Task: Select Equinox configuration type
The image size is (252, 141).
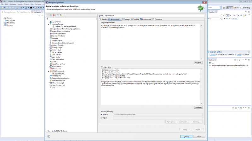Action: coord(55,38)
